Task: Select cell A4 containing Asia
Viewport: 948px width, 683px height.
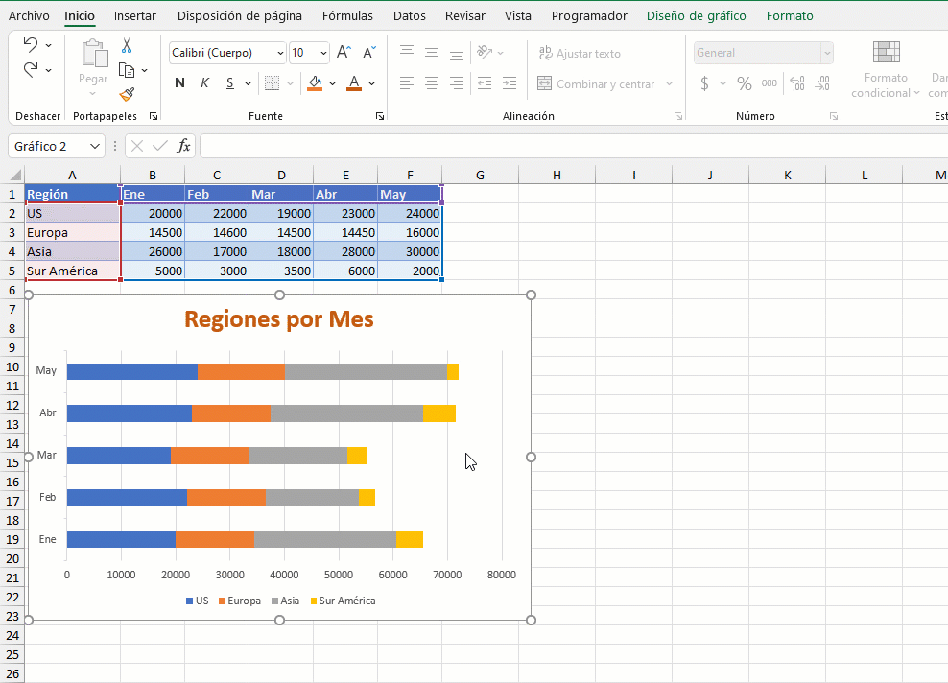Action: pyautogui.click(x=73, y=252)
